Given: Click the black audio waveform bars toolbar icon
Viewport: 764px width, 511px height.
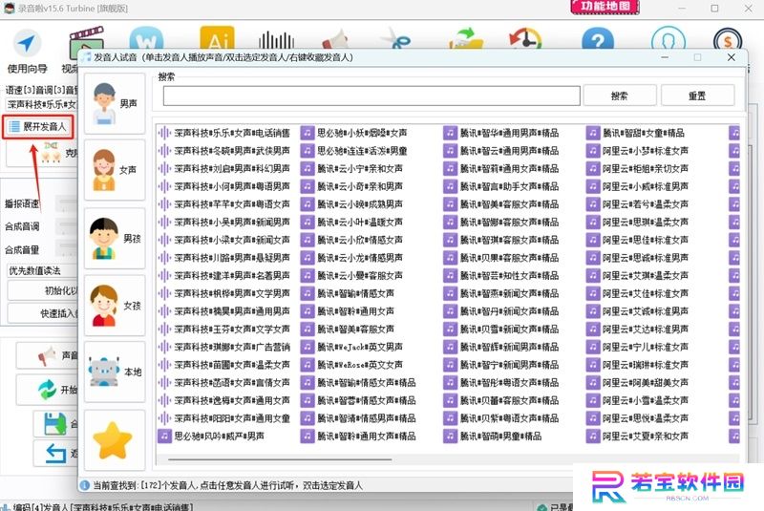Looking at the screenshot, I should point(276,39).
